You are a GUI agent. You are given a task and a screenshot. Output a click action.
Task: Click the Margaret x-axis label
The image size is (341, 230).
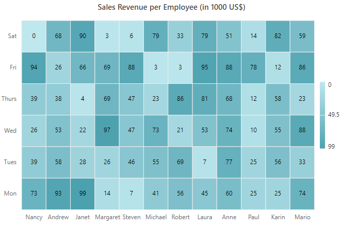107,217
